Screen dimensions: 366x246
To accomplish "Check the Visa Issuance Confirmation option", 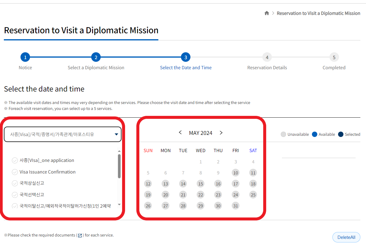I will click(15, 172).
